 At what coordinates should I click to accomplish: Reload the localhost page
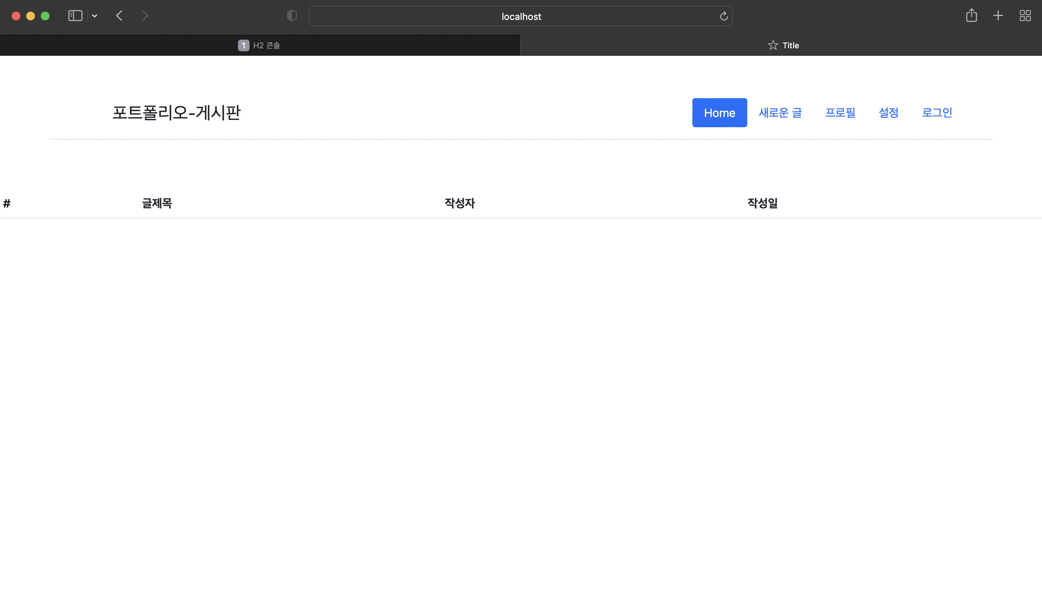(x=724, y=16)
